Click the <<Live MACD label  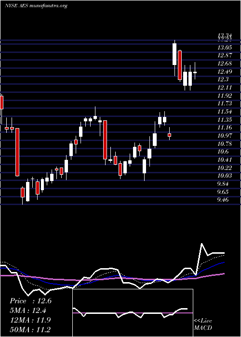tap(203, 324)
